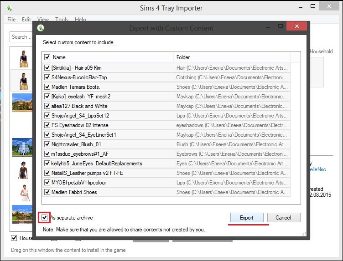Maximize the Export with Custom Content dialog
Viewport: 343px width, 261px height.
pyautogui.click(x=281, y=26)
